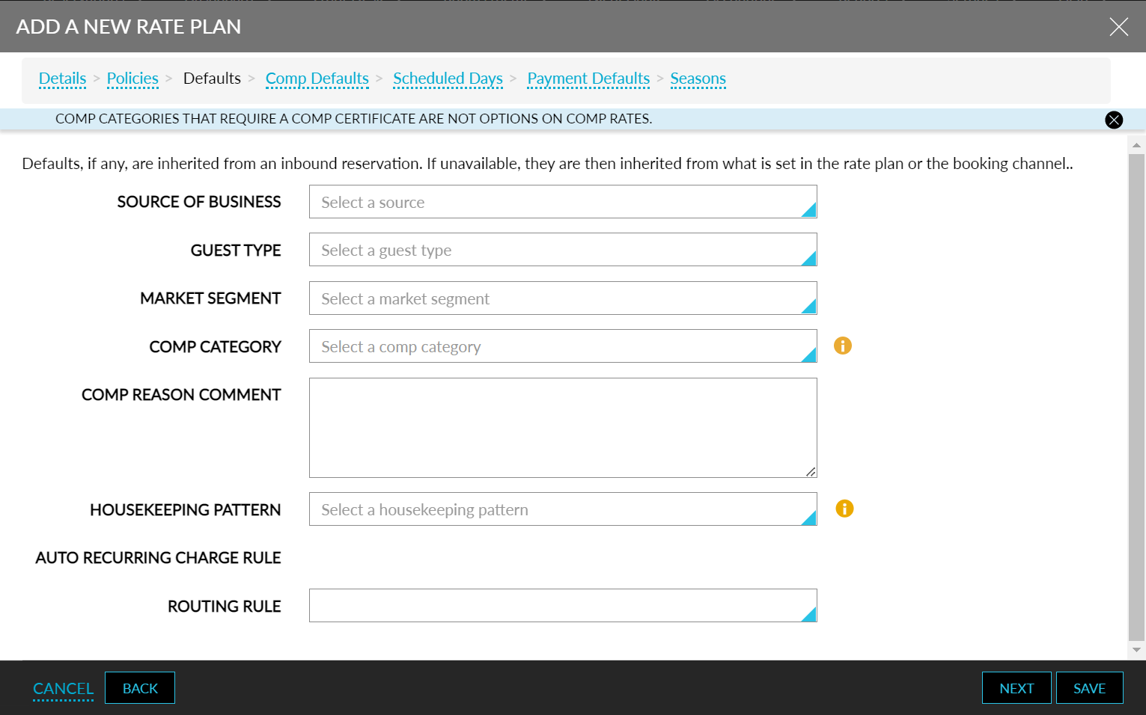The image size is (1146, 715).
Task: Close the Add a New Rate Plan dialog
Action: coord(1118,27)
